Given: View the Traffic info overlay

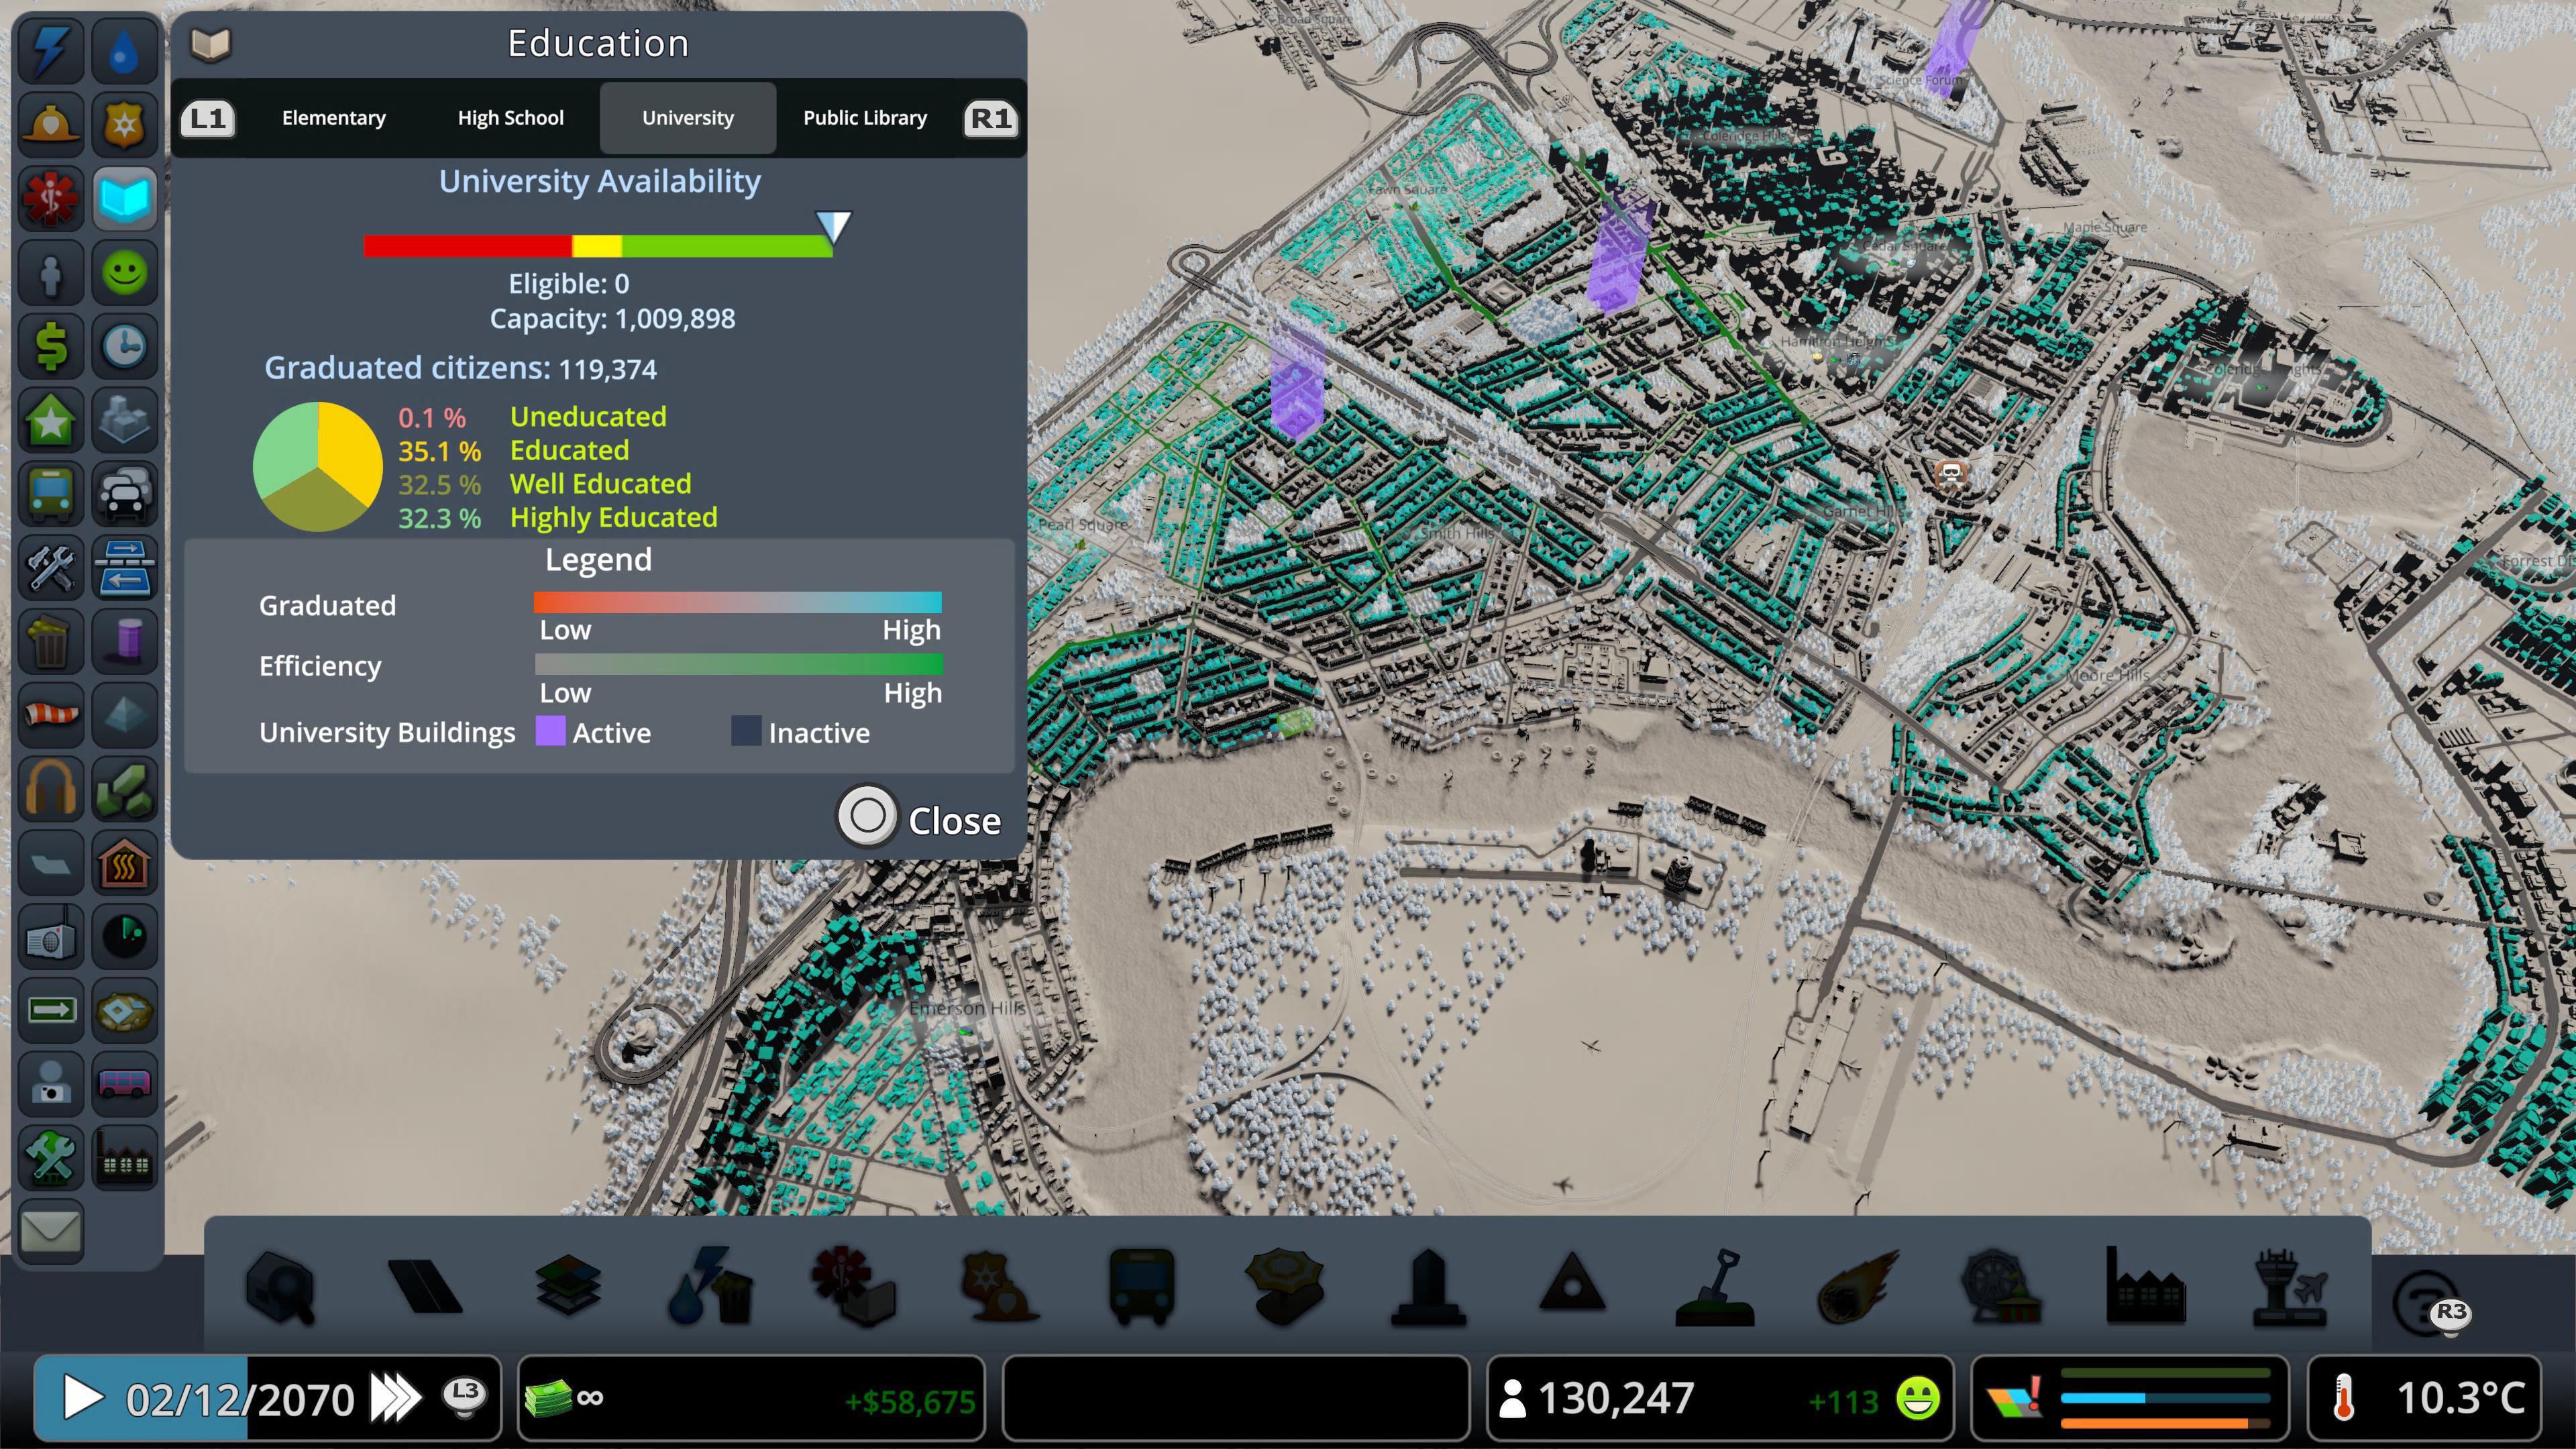Looking at the screenshot, I should [x=125, y=494].
